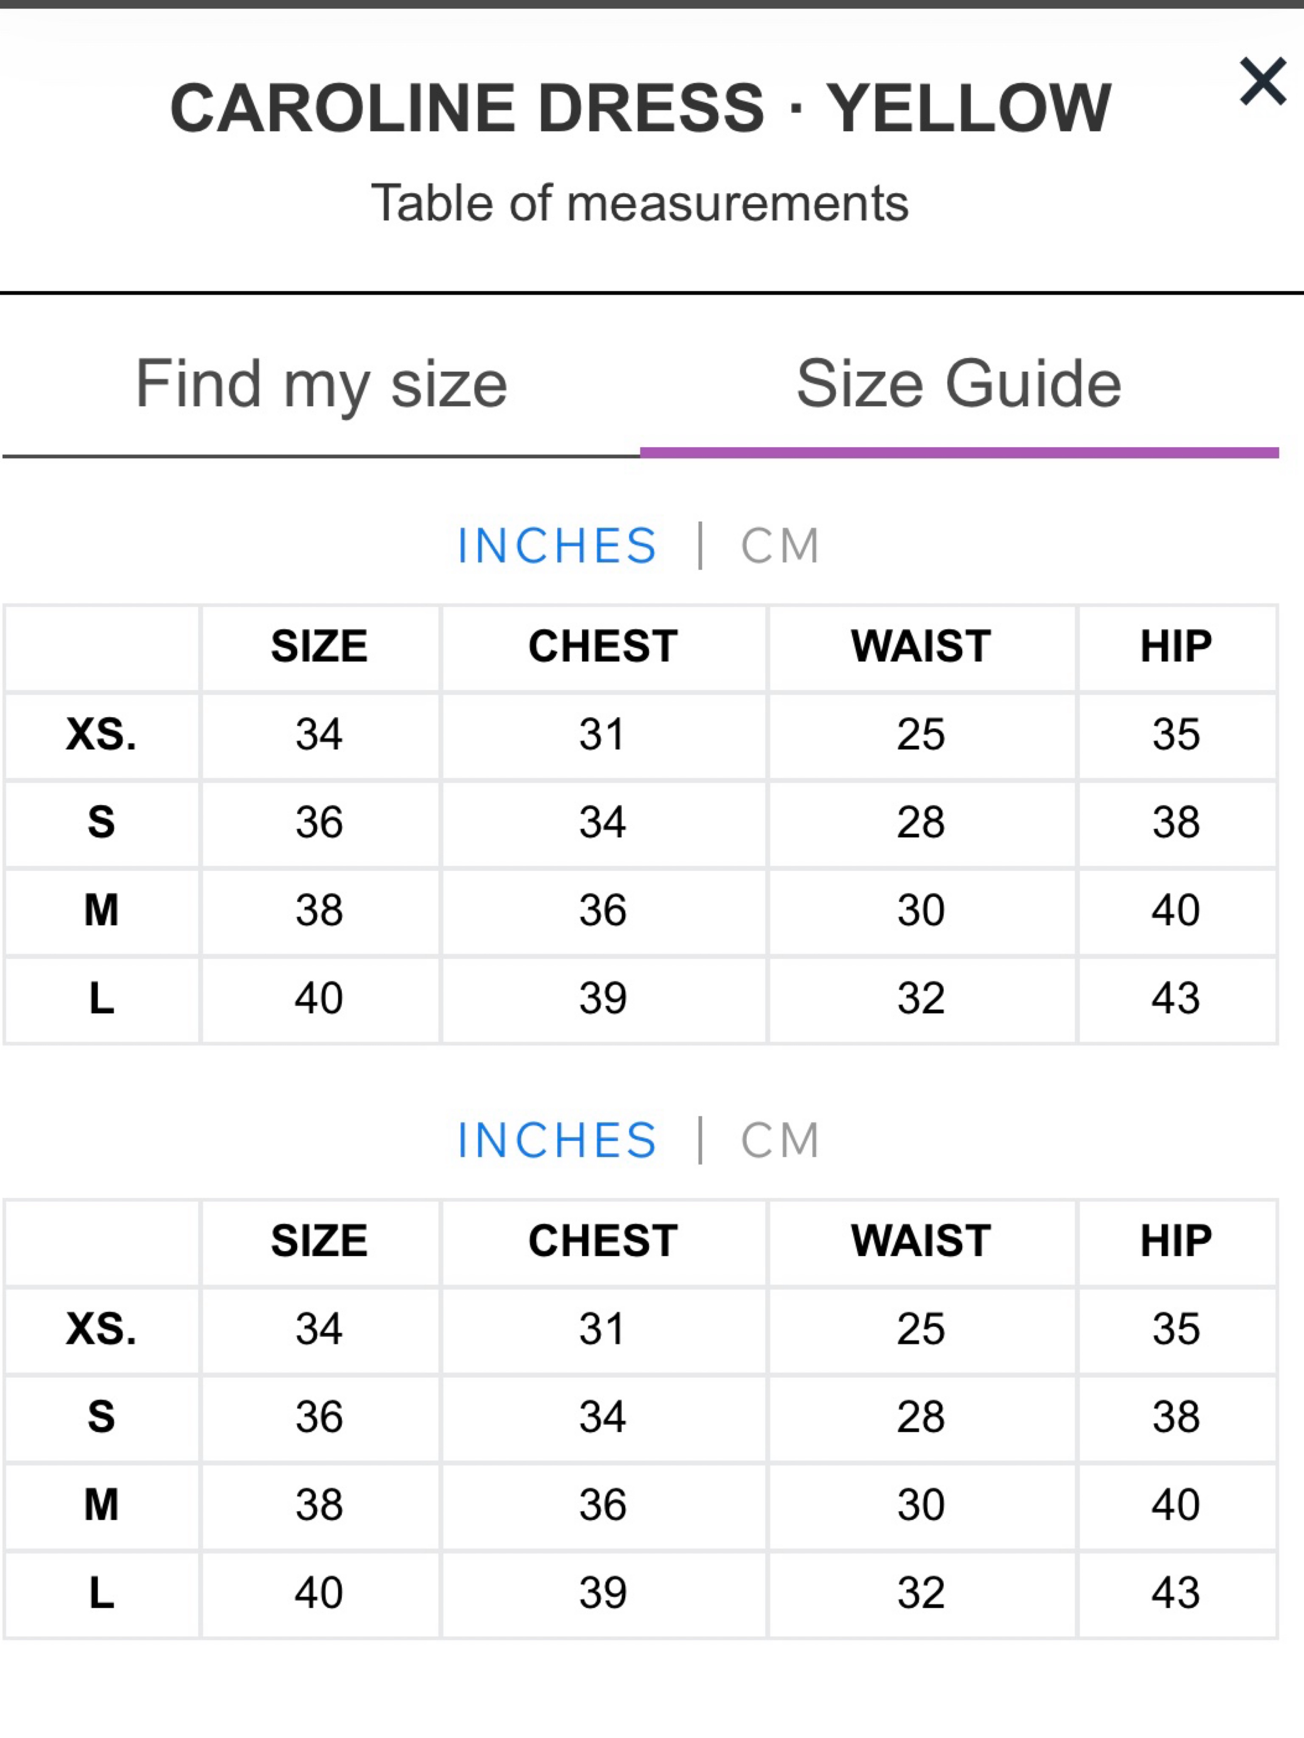The width and height of the screenshot is (1304, 1738).
Task: Toggle first table units to CM
Action: (780, 545)
